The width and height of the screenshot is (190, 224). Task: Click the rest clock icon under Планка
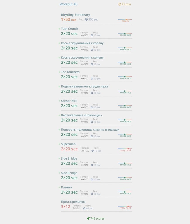click(x=92, y=194)
